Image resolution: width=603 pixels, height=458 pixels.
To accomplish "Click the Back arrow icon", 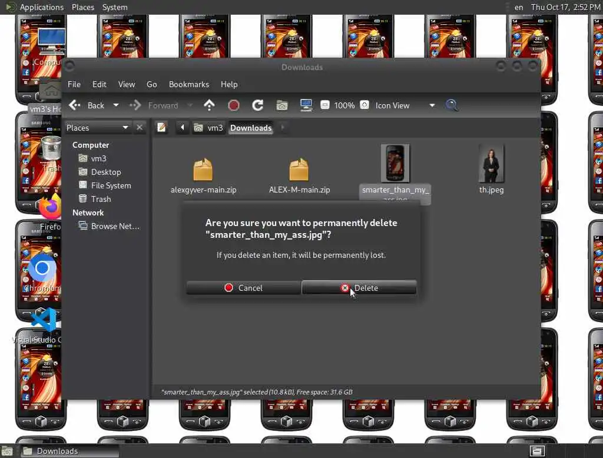I will tap(75, 105).
